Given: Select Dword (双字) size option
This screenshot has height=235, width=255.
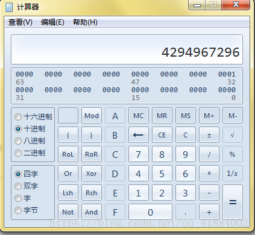Looking at the screenshot, I should click(x=26, y=186).
